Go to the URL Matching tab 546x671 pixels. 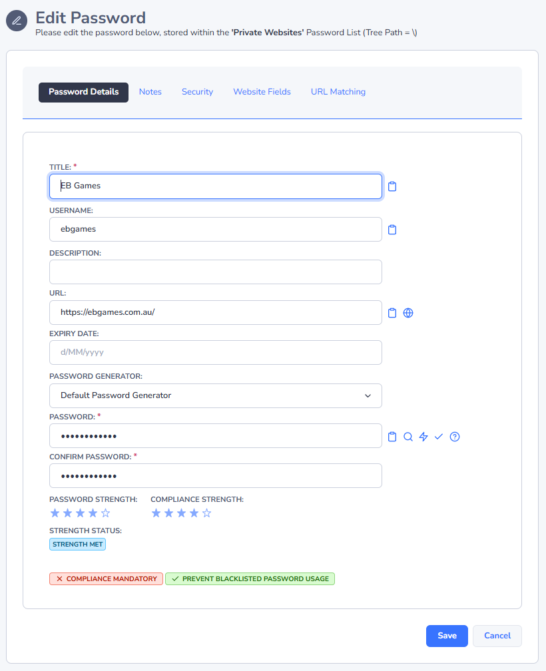click(338, 92)
